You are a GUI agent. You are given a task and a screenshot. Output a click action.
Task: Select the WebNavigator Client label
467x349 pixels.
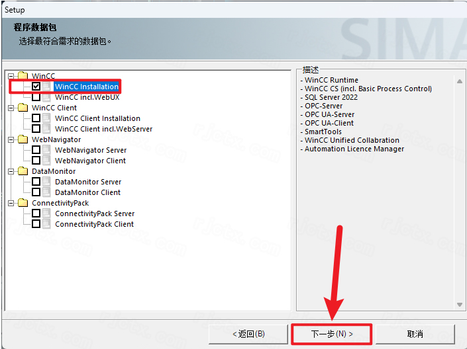[91, 161]
